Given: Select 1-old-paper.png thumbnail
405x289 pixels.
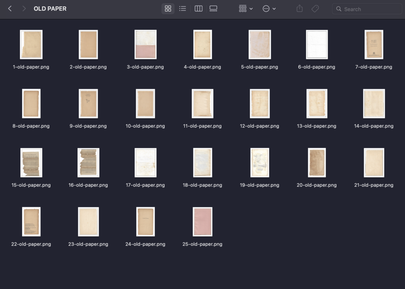Looking at the screenshot, I should [x=31, y=44].
